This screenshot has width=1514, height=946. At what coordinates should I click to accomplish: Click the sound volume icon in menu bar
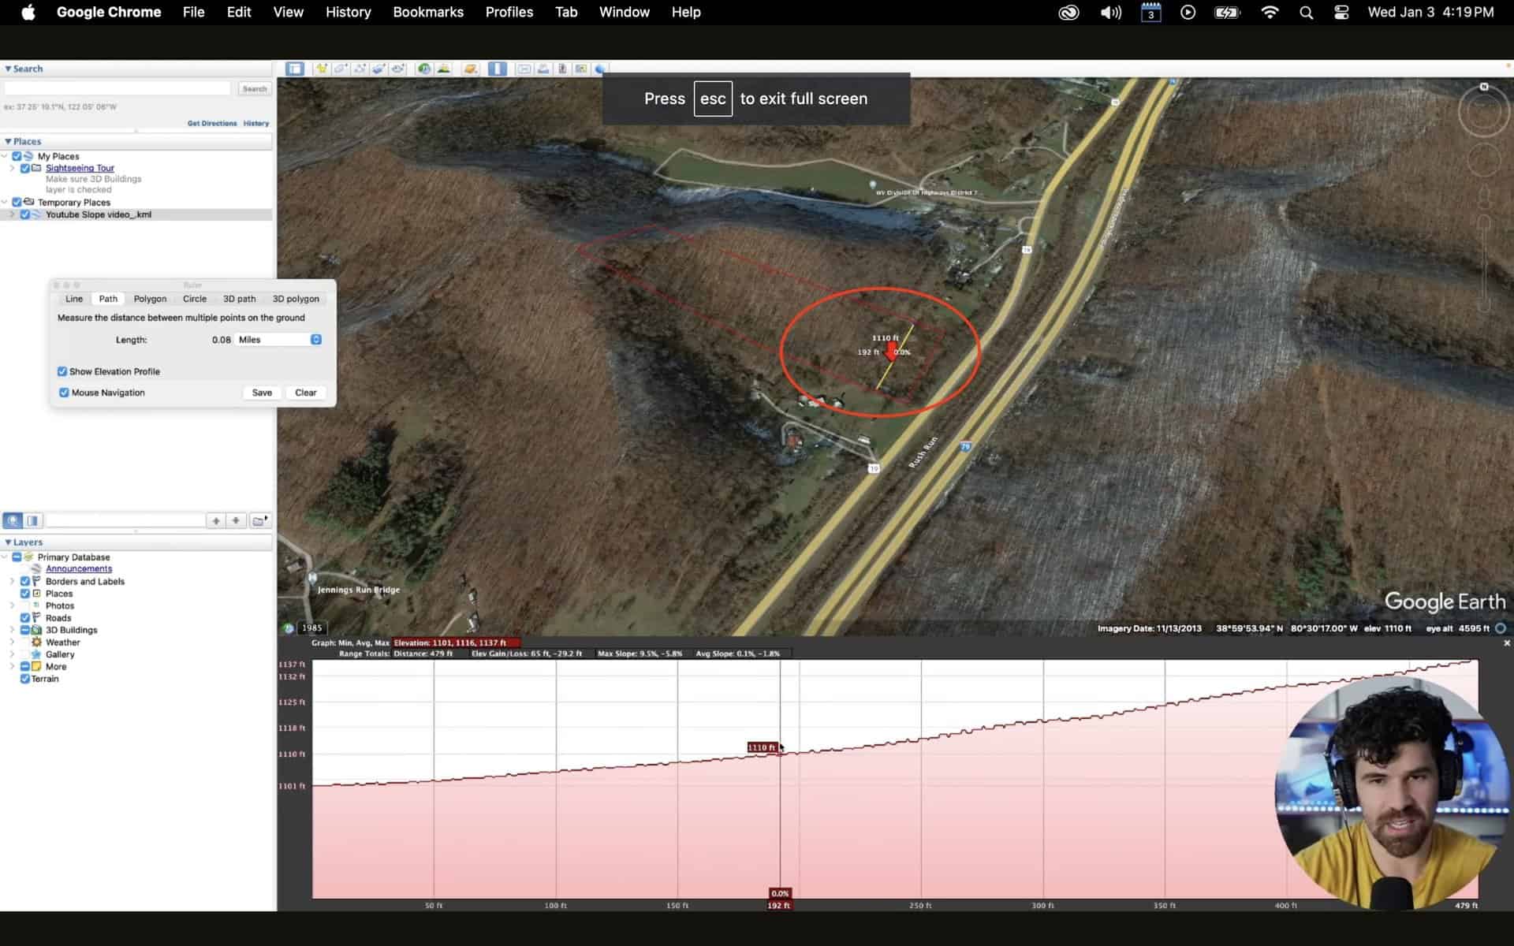[x=1110, y=13]
